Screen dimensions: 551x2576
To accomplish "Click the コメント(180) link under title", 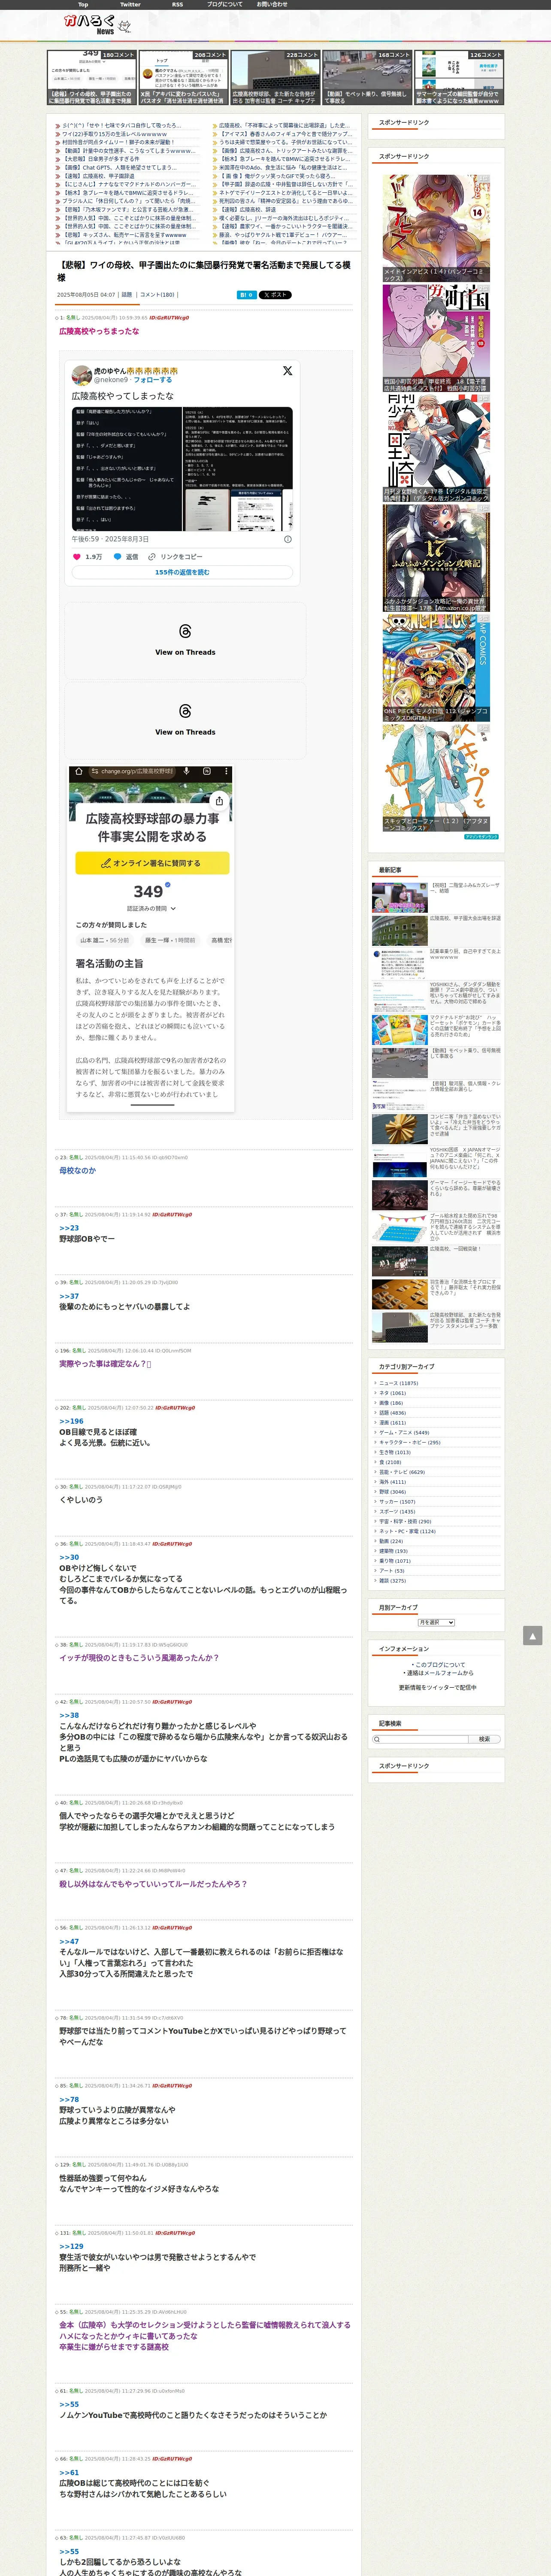I will (157, 295).
